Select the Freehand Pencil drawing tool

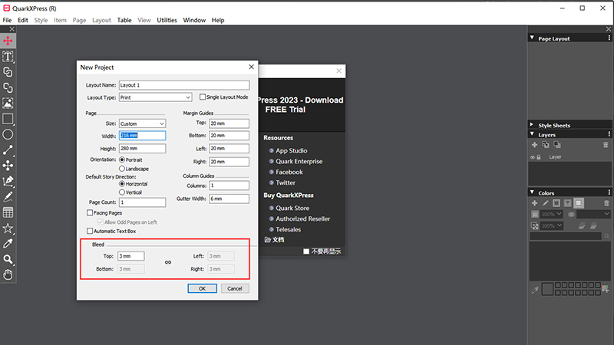click(8, 197)
